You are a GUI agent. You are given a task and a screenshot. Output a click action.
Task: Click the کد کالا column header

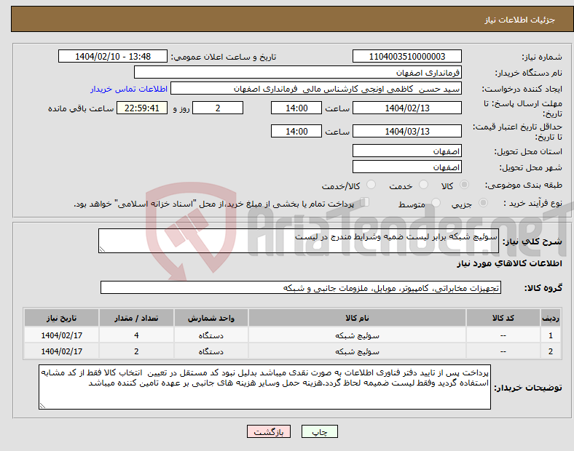(x=503, y=318)
